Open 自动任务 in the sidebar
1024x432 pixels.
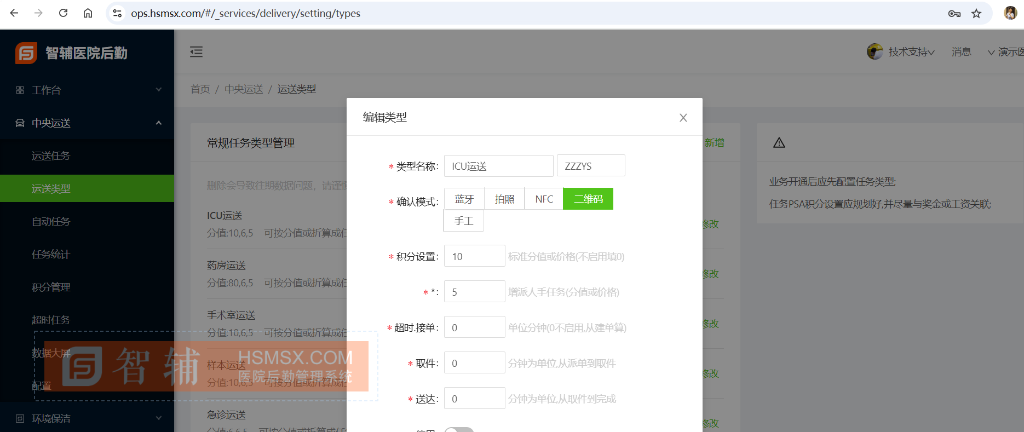click(51, 222)
